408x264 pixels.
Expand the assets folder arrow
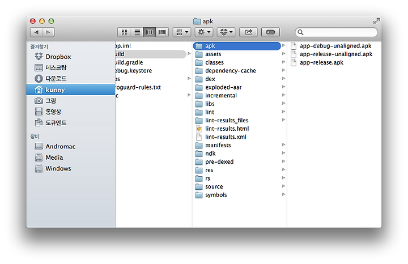click(x=284, y=54)
